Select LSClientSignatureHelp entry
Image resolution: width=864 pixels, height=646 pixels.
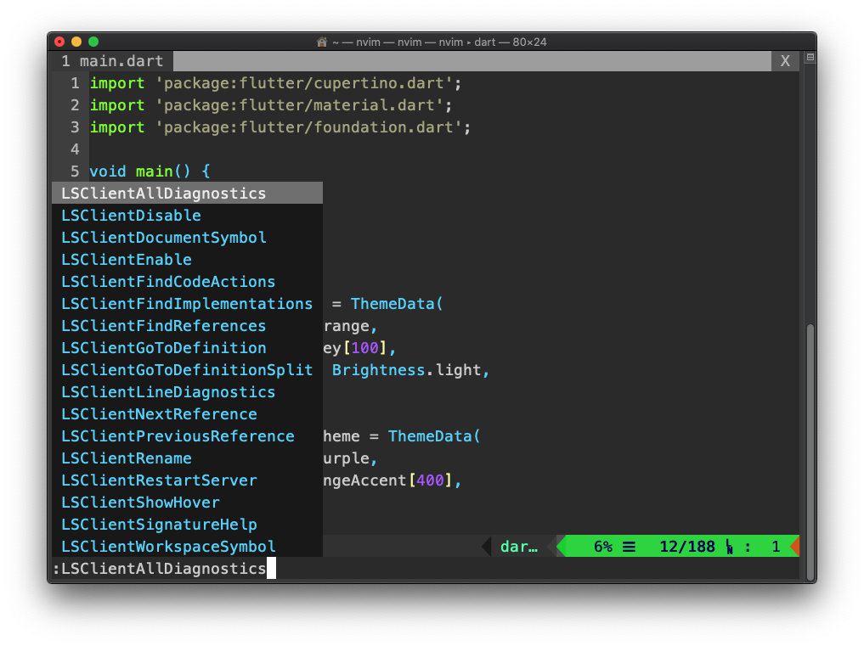coord(188,524)
